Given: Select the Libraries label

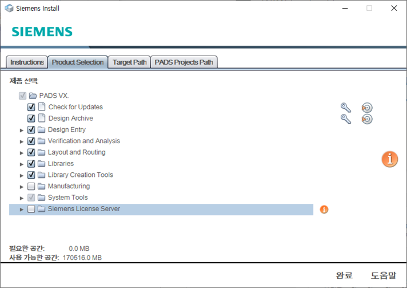Looking at the screenshot, I should [x=61, y=164].
